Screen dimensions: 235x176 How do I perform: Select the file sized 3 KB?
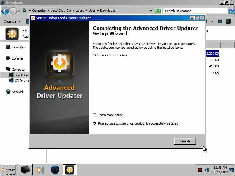pyautogui.click(x=216, y=73)
